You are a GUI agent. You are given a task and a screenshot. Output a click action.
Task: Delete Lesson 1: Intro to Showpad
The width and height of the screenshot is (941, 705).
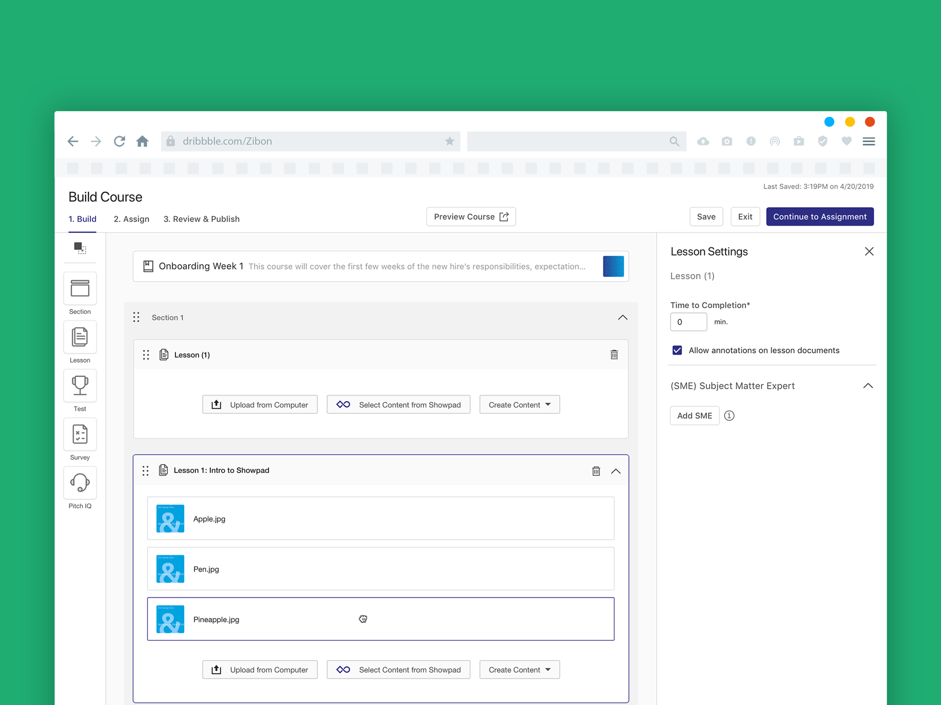point(596,471)
